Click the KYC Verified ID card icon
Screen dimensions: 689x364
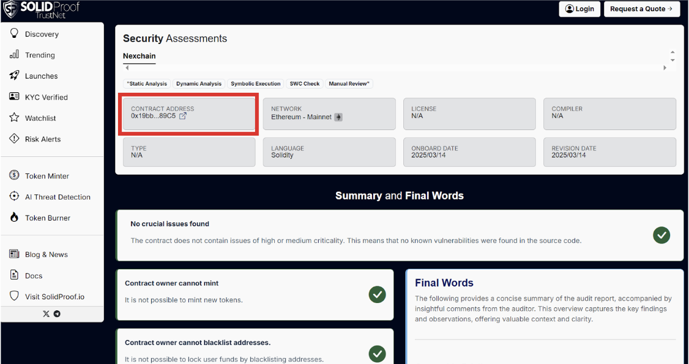click(x=14, y=96)
